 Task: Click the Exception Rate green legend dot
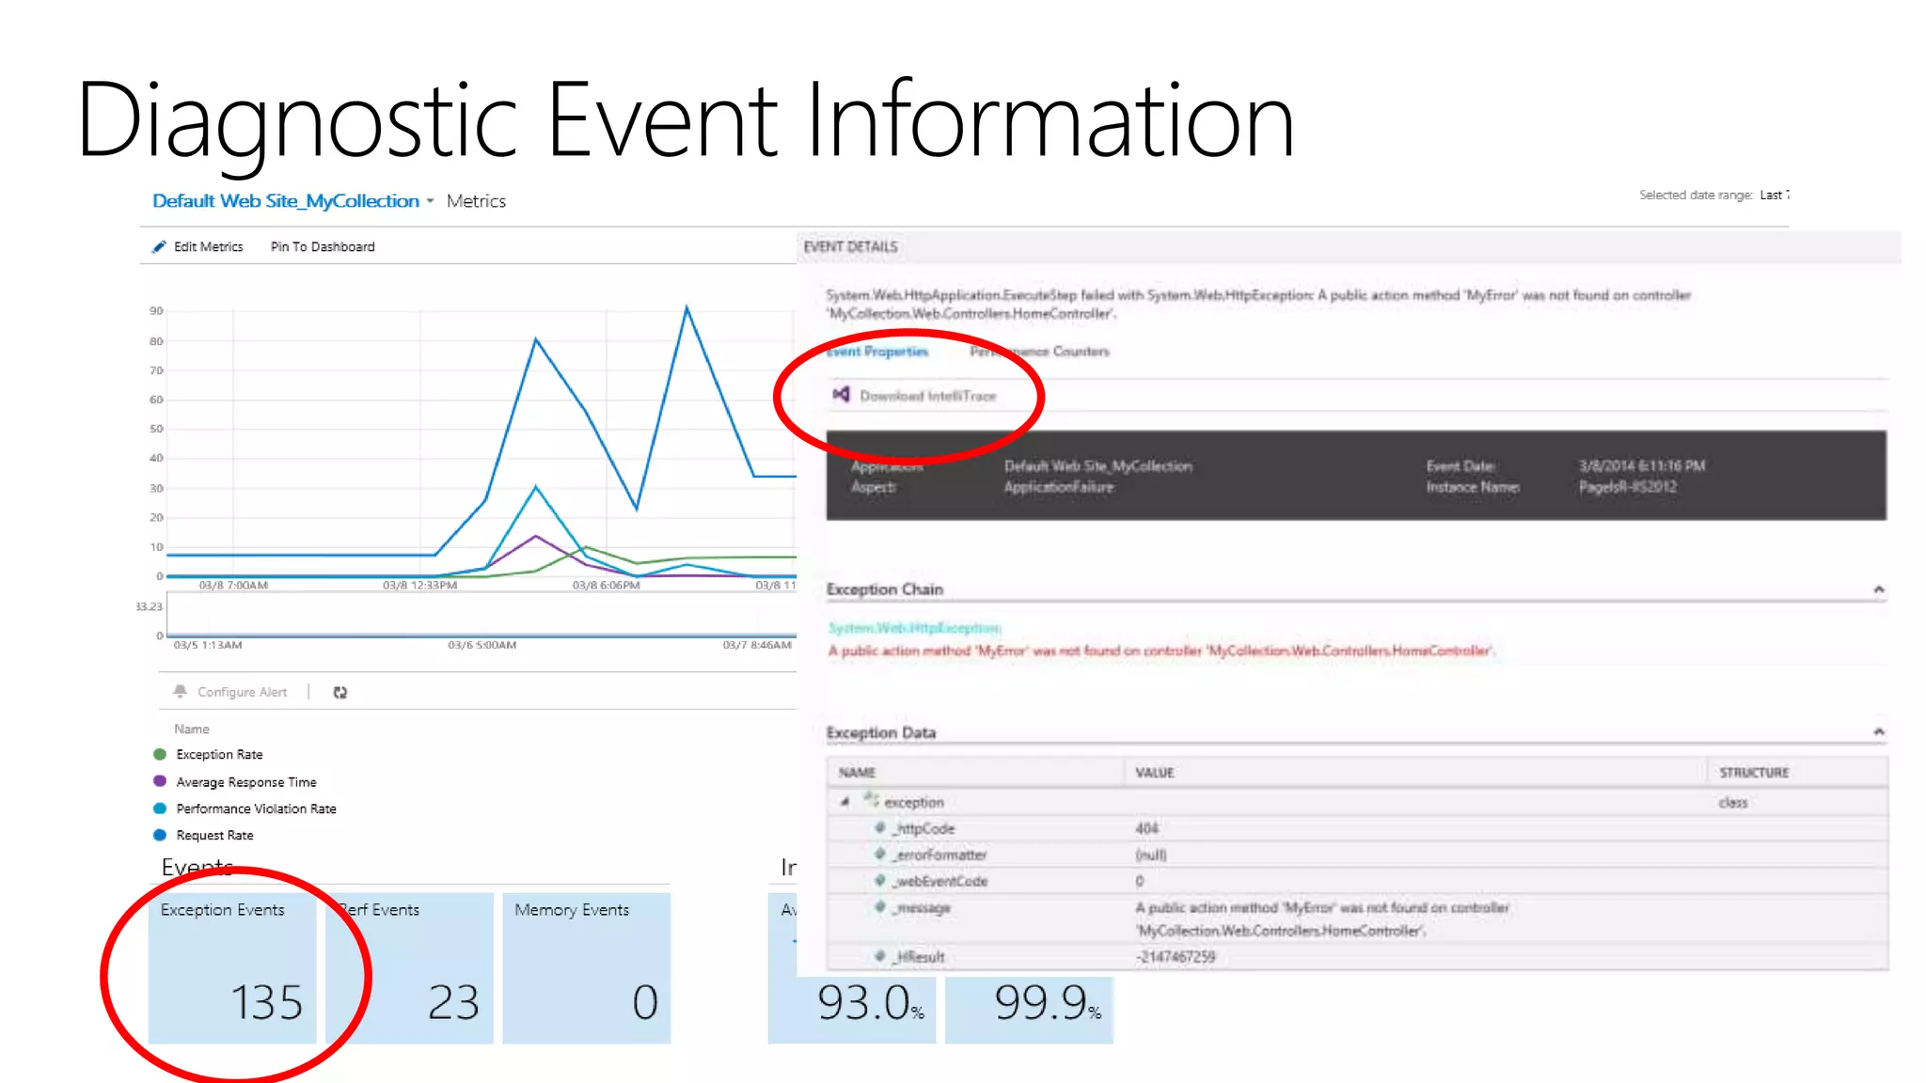click(x=160, y=755)
